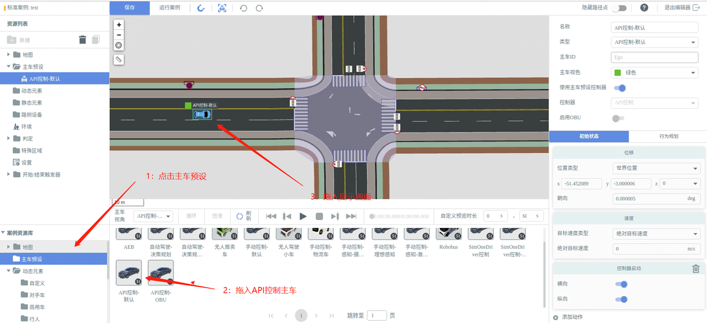Open the 对手车 folder
The height and width of the screenshot is (323, 707).
click(x=33, y=295)
